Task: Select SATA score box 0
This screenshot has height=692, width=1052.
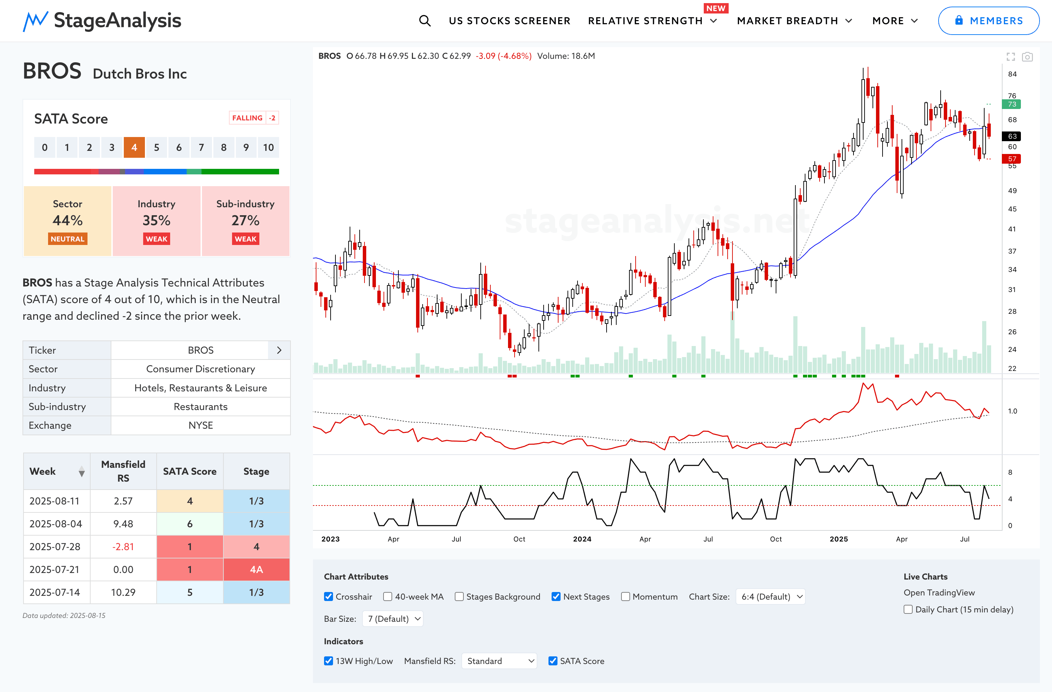Action: point(45,147)
